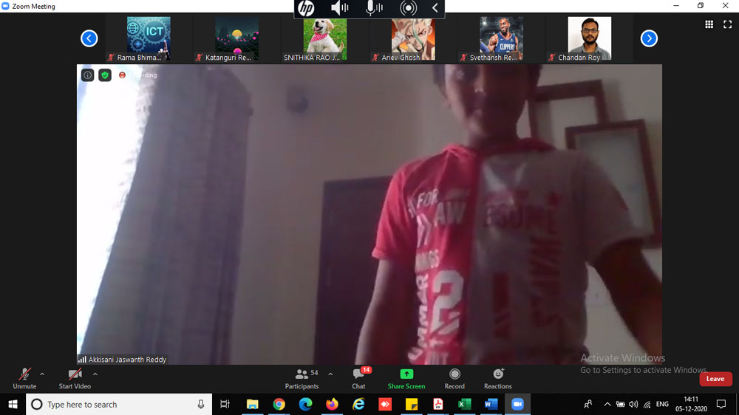Viewport: 739px width, 415px height.
Task: Unmute the microphone in Zoom
Action: (x=24, y=378)
